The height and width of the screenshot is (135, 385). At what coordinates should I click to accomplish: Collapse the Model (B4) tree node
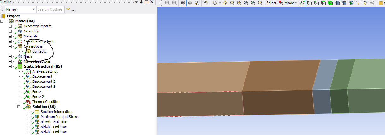(x=2, y=21)
